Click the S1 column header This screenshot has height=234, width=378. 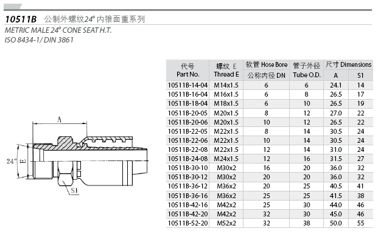pos(360,75)
